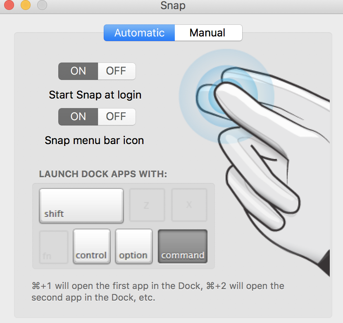This screenshot has height=323, width=343.
Task: Enable the Snap menu bar icon
Action: point(78,117)
